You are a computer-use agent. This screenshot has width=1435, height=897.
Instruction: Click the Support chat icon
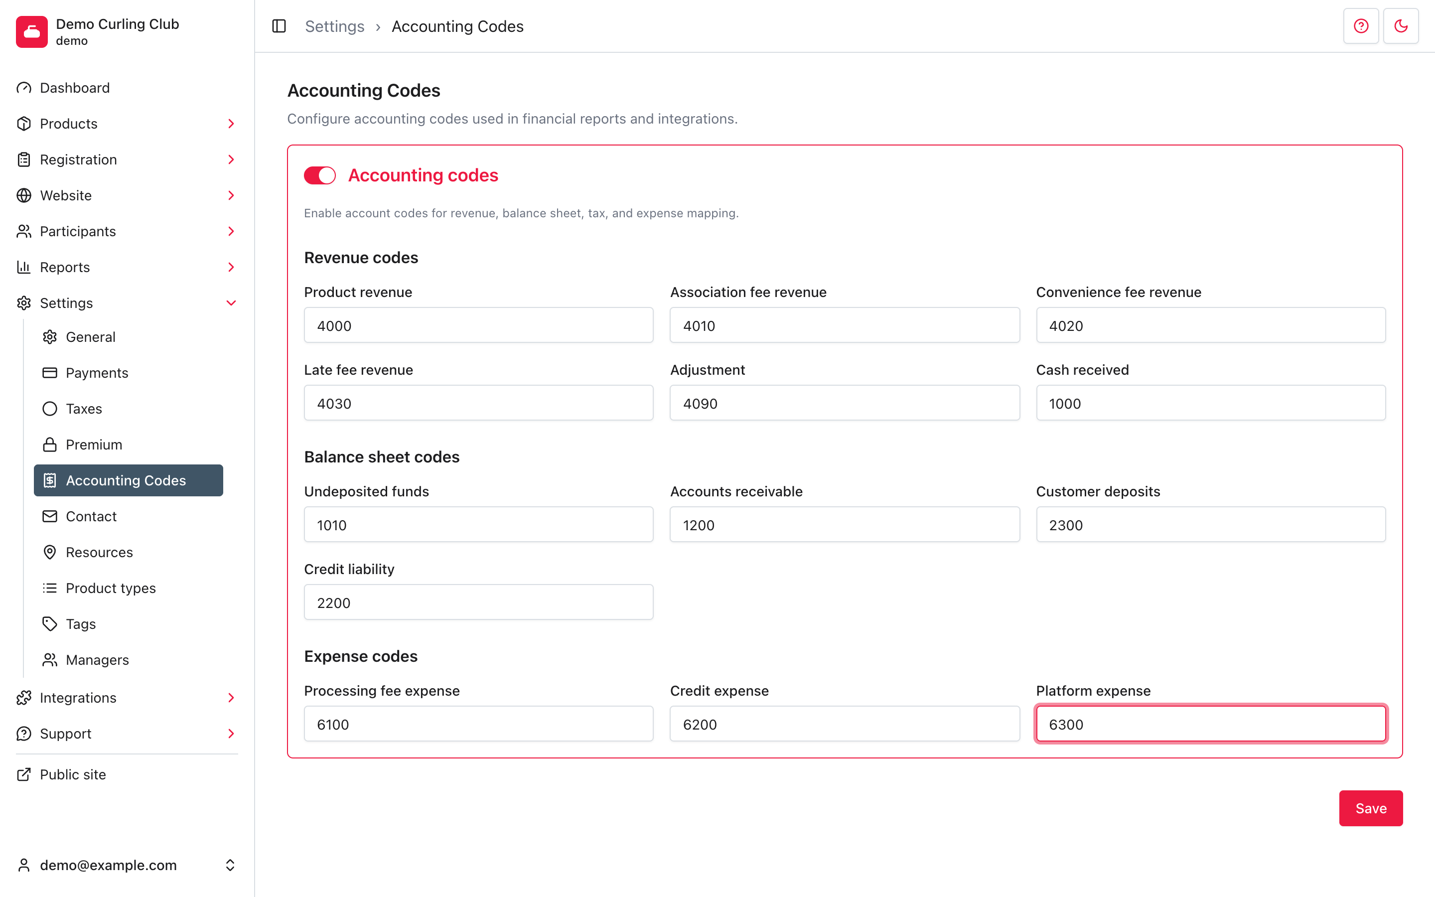pos(24,733)
